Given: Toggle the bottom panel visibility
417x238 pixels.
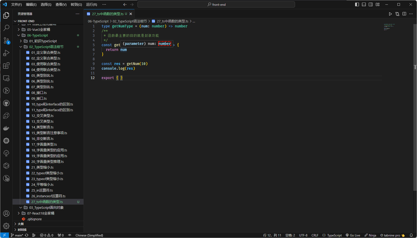Looking at the screenshot, I should click(x=364, y=4).
